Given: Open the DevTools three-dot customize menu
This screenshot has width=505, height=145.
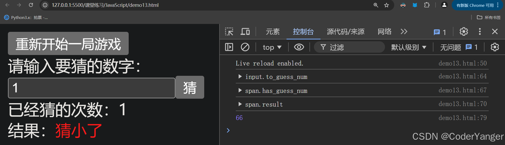Looking at the screenshot, I should tap(480, 32).
